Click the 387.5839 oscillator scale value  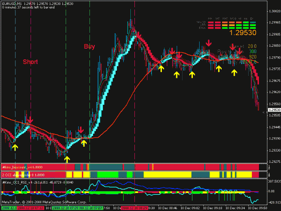(275, 182)
